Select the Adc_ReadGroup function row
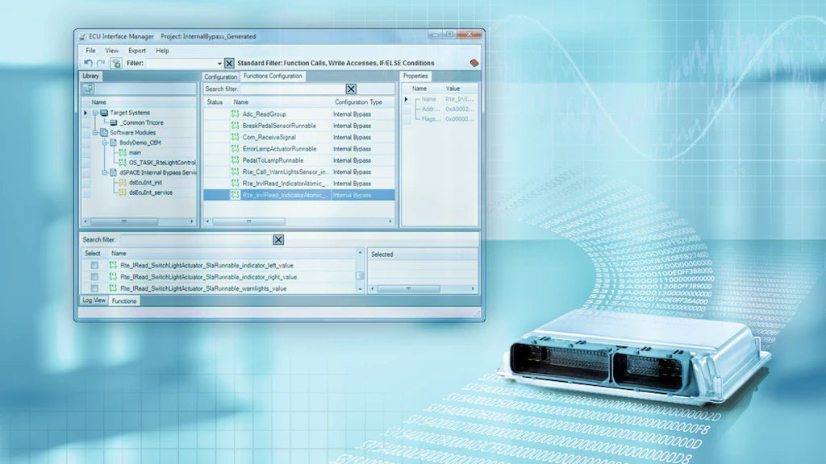This screenshot has width=826, height=464. pyautogui.click(x=299, y=114)
